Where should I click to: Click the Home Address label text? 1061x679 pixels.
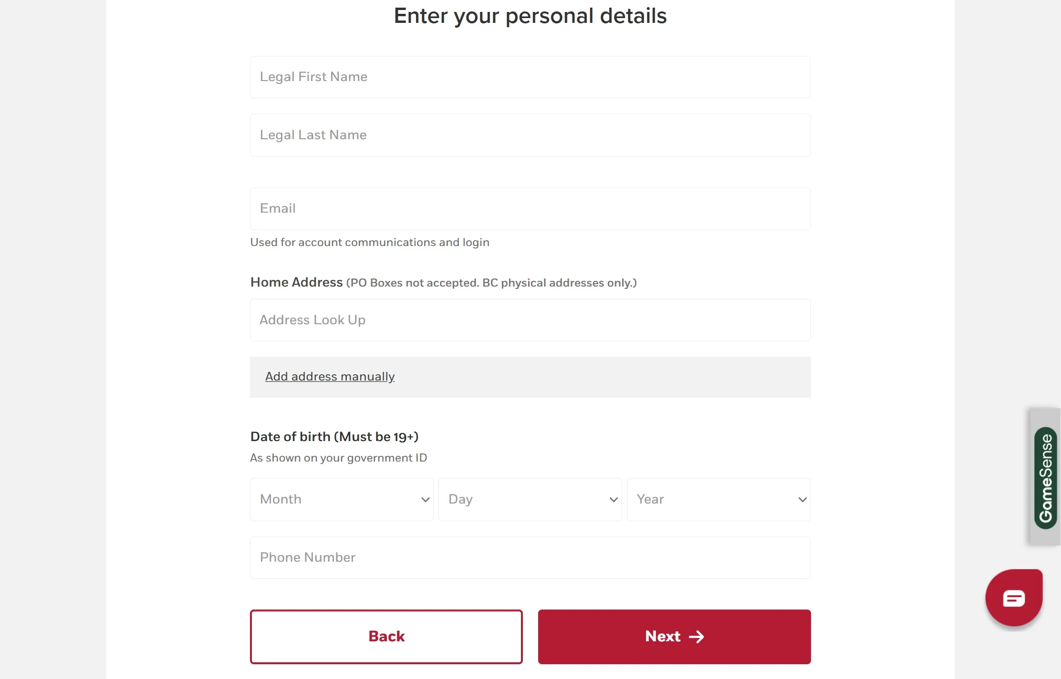click(296, 282)
